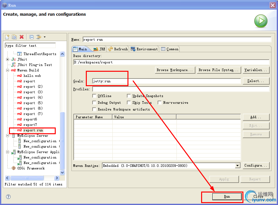Collapse the MyEclipse Server node

point(7,136)
